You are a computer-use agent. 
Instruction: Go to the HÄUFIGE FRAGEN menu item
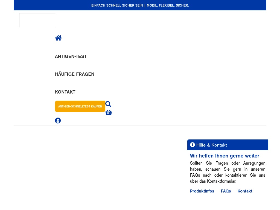pos(74,74)
